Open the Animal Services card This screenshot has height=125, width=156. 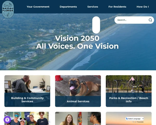(78, 91)
